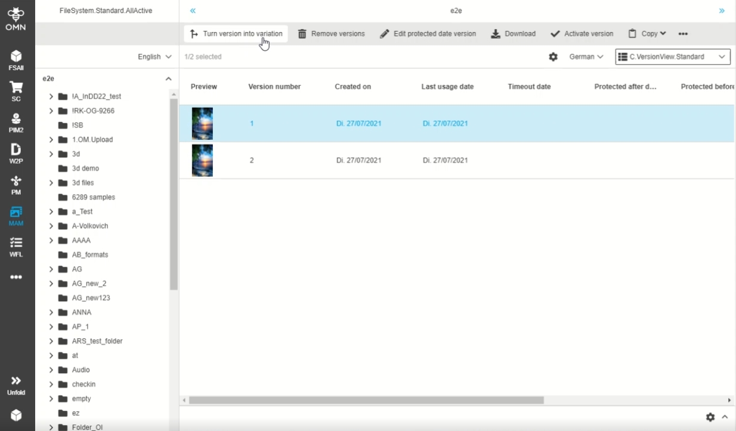Open the PM module icon
Viewport: 736px width, 431px height.
pyautogui.click(x=17, y=185)
